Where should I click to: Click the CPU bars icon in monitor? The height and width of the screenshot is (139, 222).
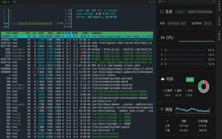pyautogui.click(x=162, y=38)
